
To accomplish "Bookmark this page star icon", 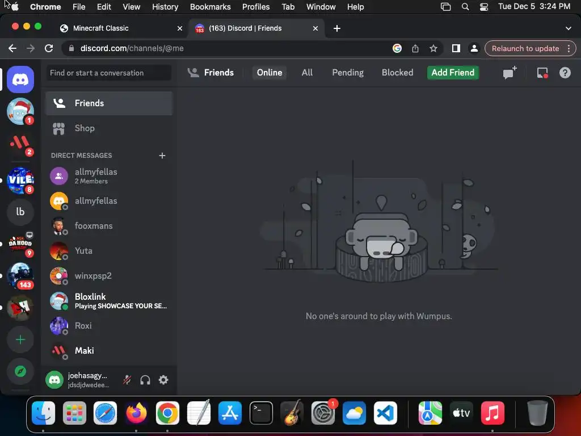I will pos(433,48).
